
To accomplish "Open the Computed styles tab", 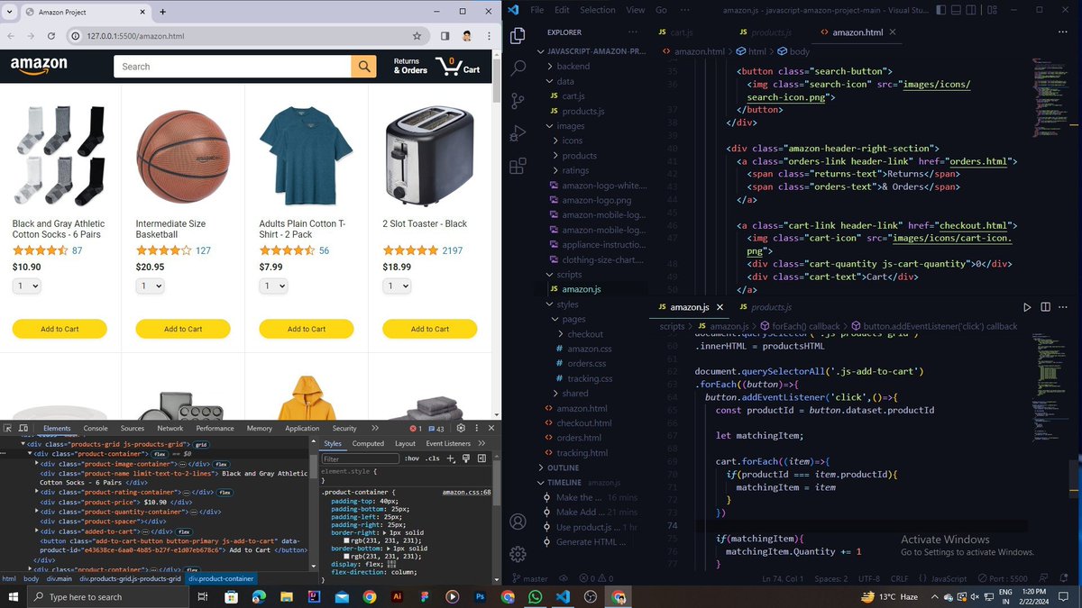I will (x=368, y=443).
